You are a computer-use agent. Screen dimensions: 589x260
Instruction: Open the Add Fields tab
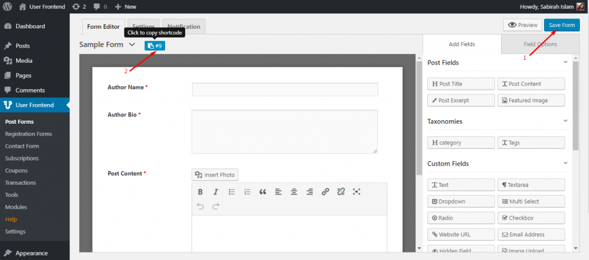point(462,44)
